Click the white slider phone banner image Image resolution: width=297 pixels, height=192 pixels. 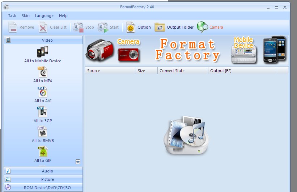coord(244,54)
